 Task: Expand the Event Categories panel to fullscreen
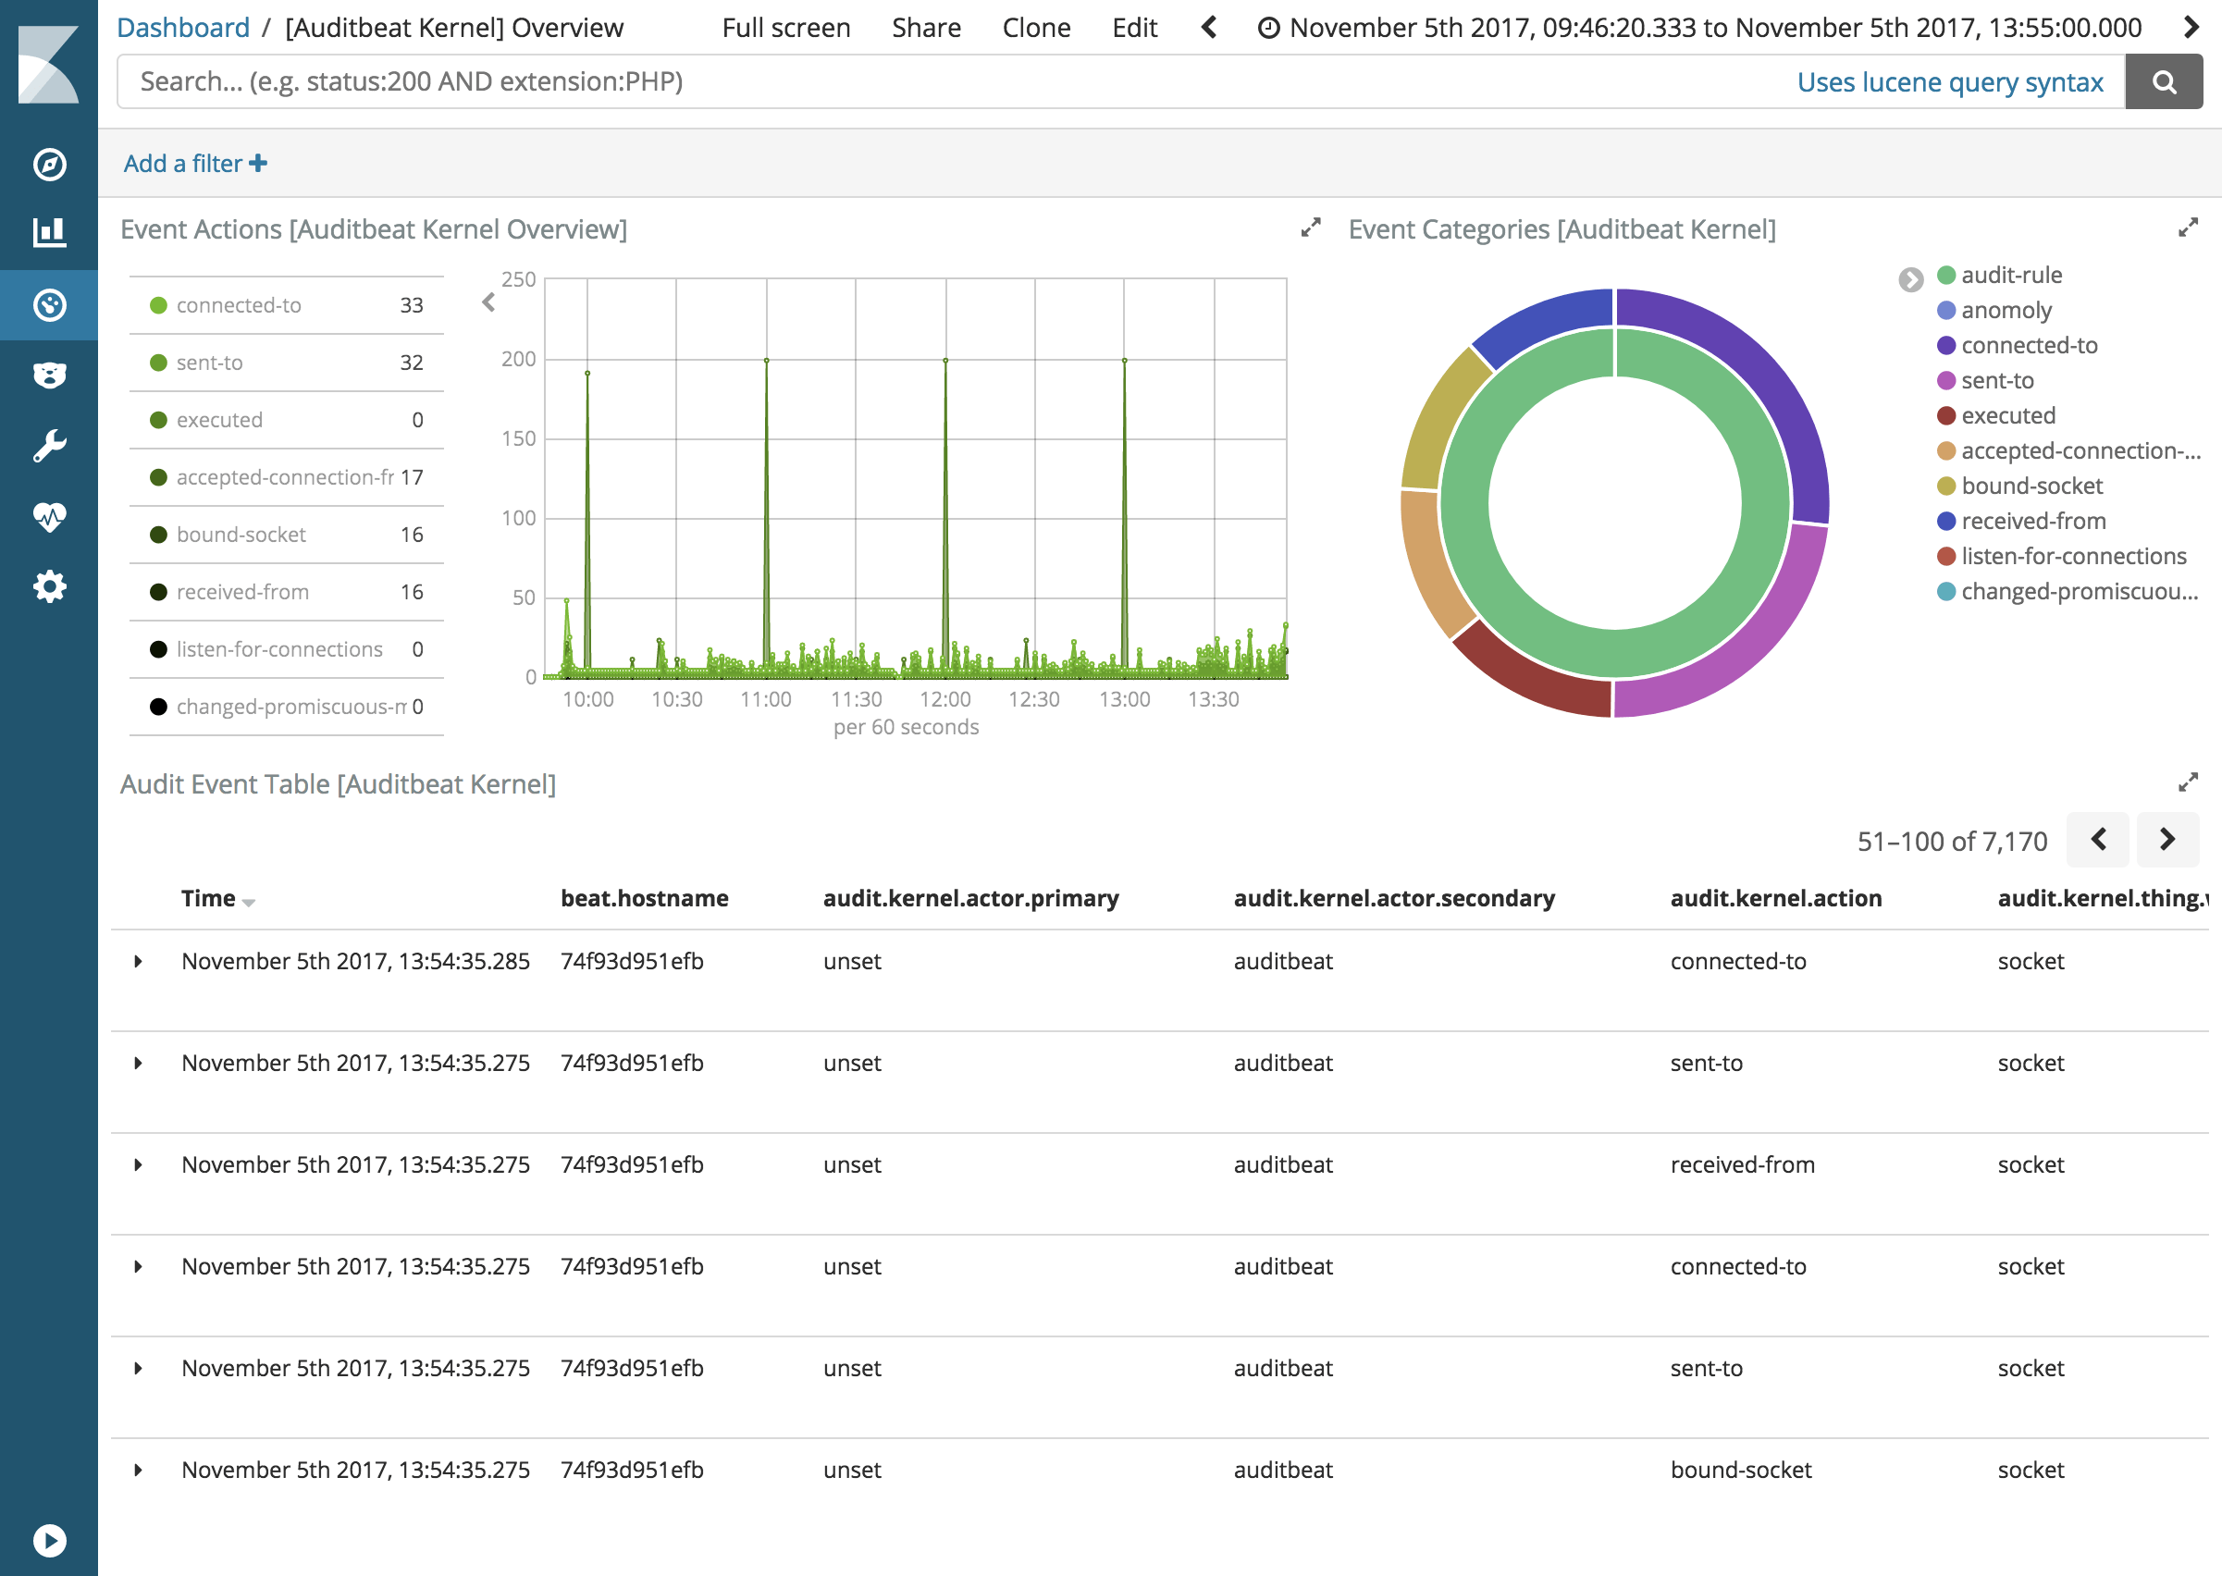click(x=2187, y=228)
